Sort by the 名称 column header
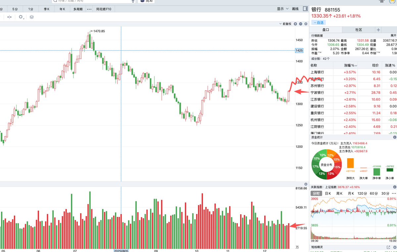The image size is (397, 252). click(x=314, y=65)
